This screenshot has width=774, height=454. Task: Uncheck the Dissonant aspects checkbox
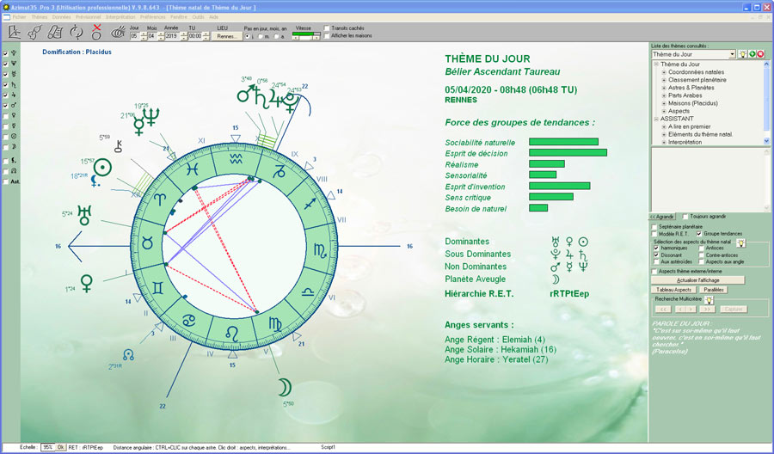coord(656,255)
